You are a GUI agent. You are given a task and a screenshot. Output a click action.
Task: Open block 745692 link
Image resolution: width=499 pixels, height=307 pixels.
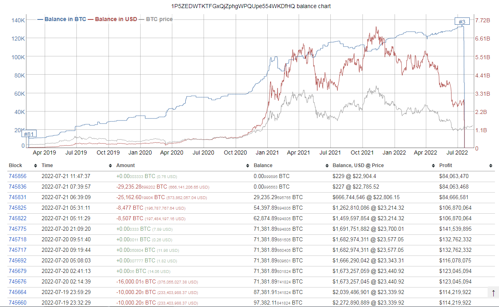[x=17, y=261]
